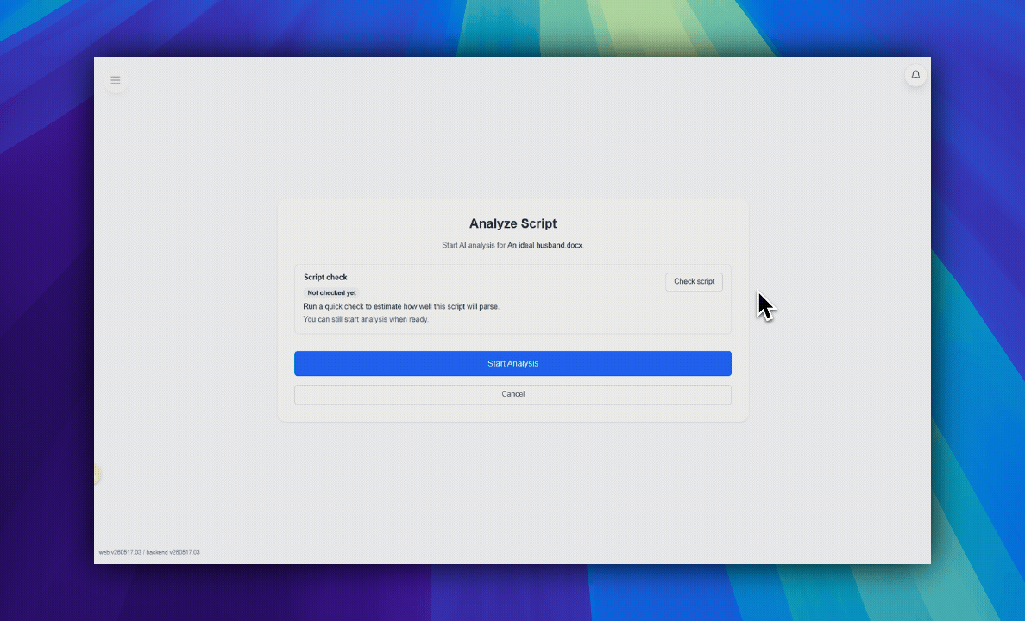Click the "Script check" label
Viewport: 1025px width, 621px height.
325,277
